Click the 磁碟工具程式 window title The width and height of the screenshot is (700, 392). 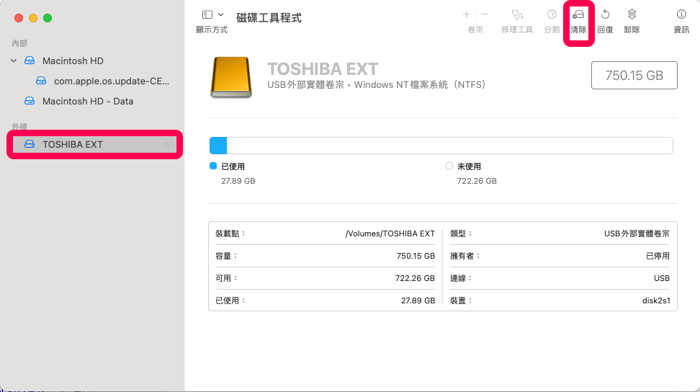[269, 18]
